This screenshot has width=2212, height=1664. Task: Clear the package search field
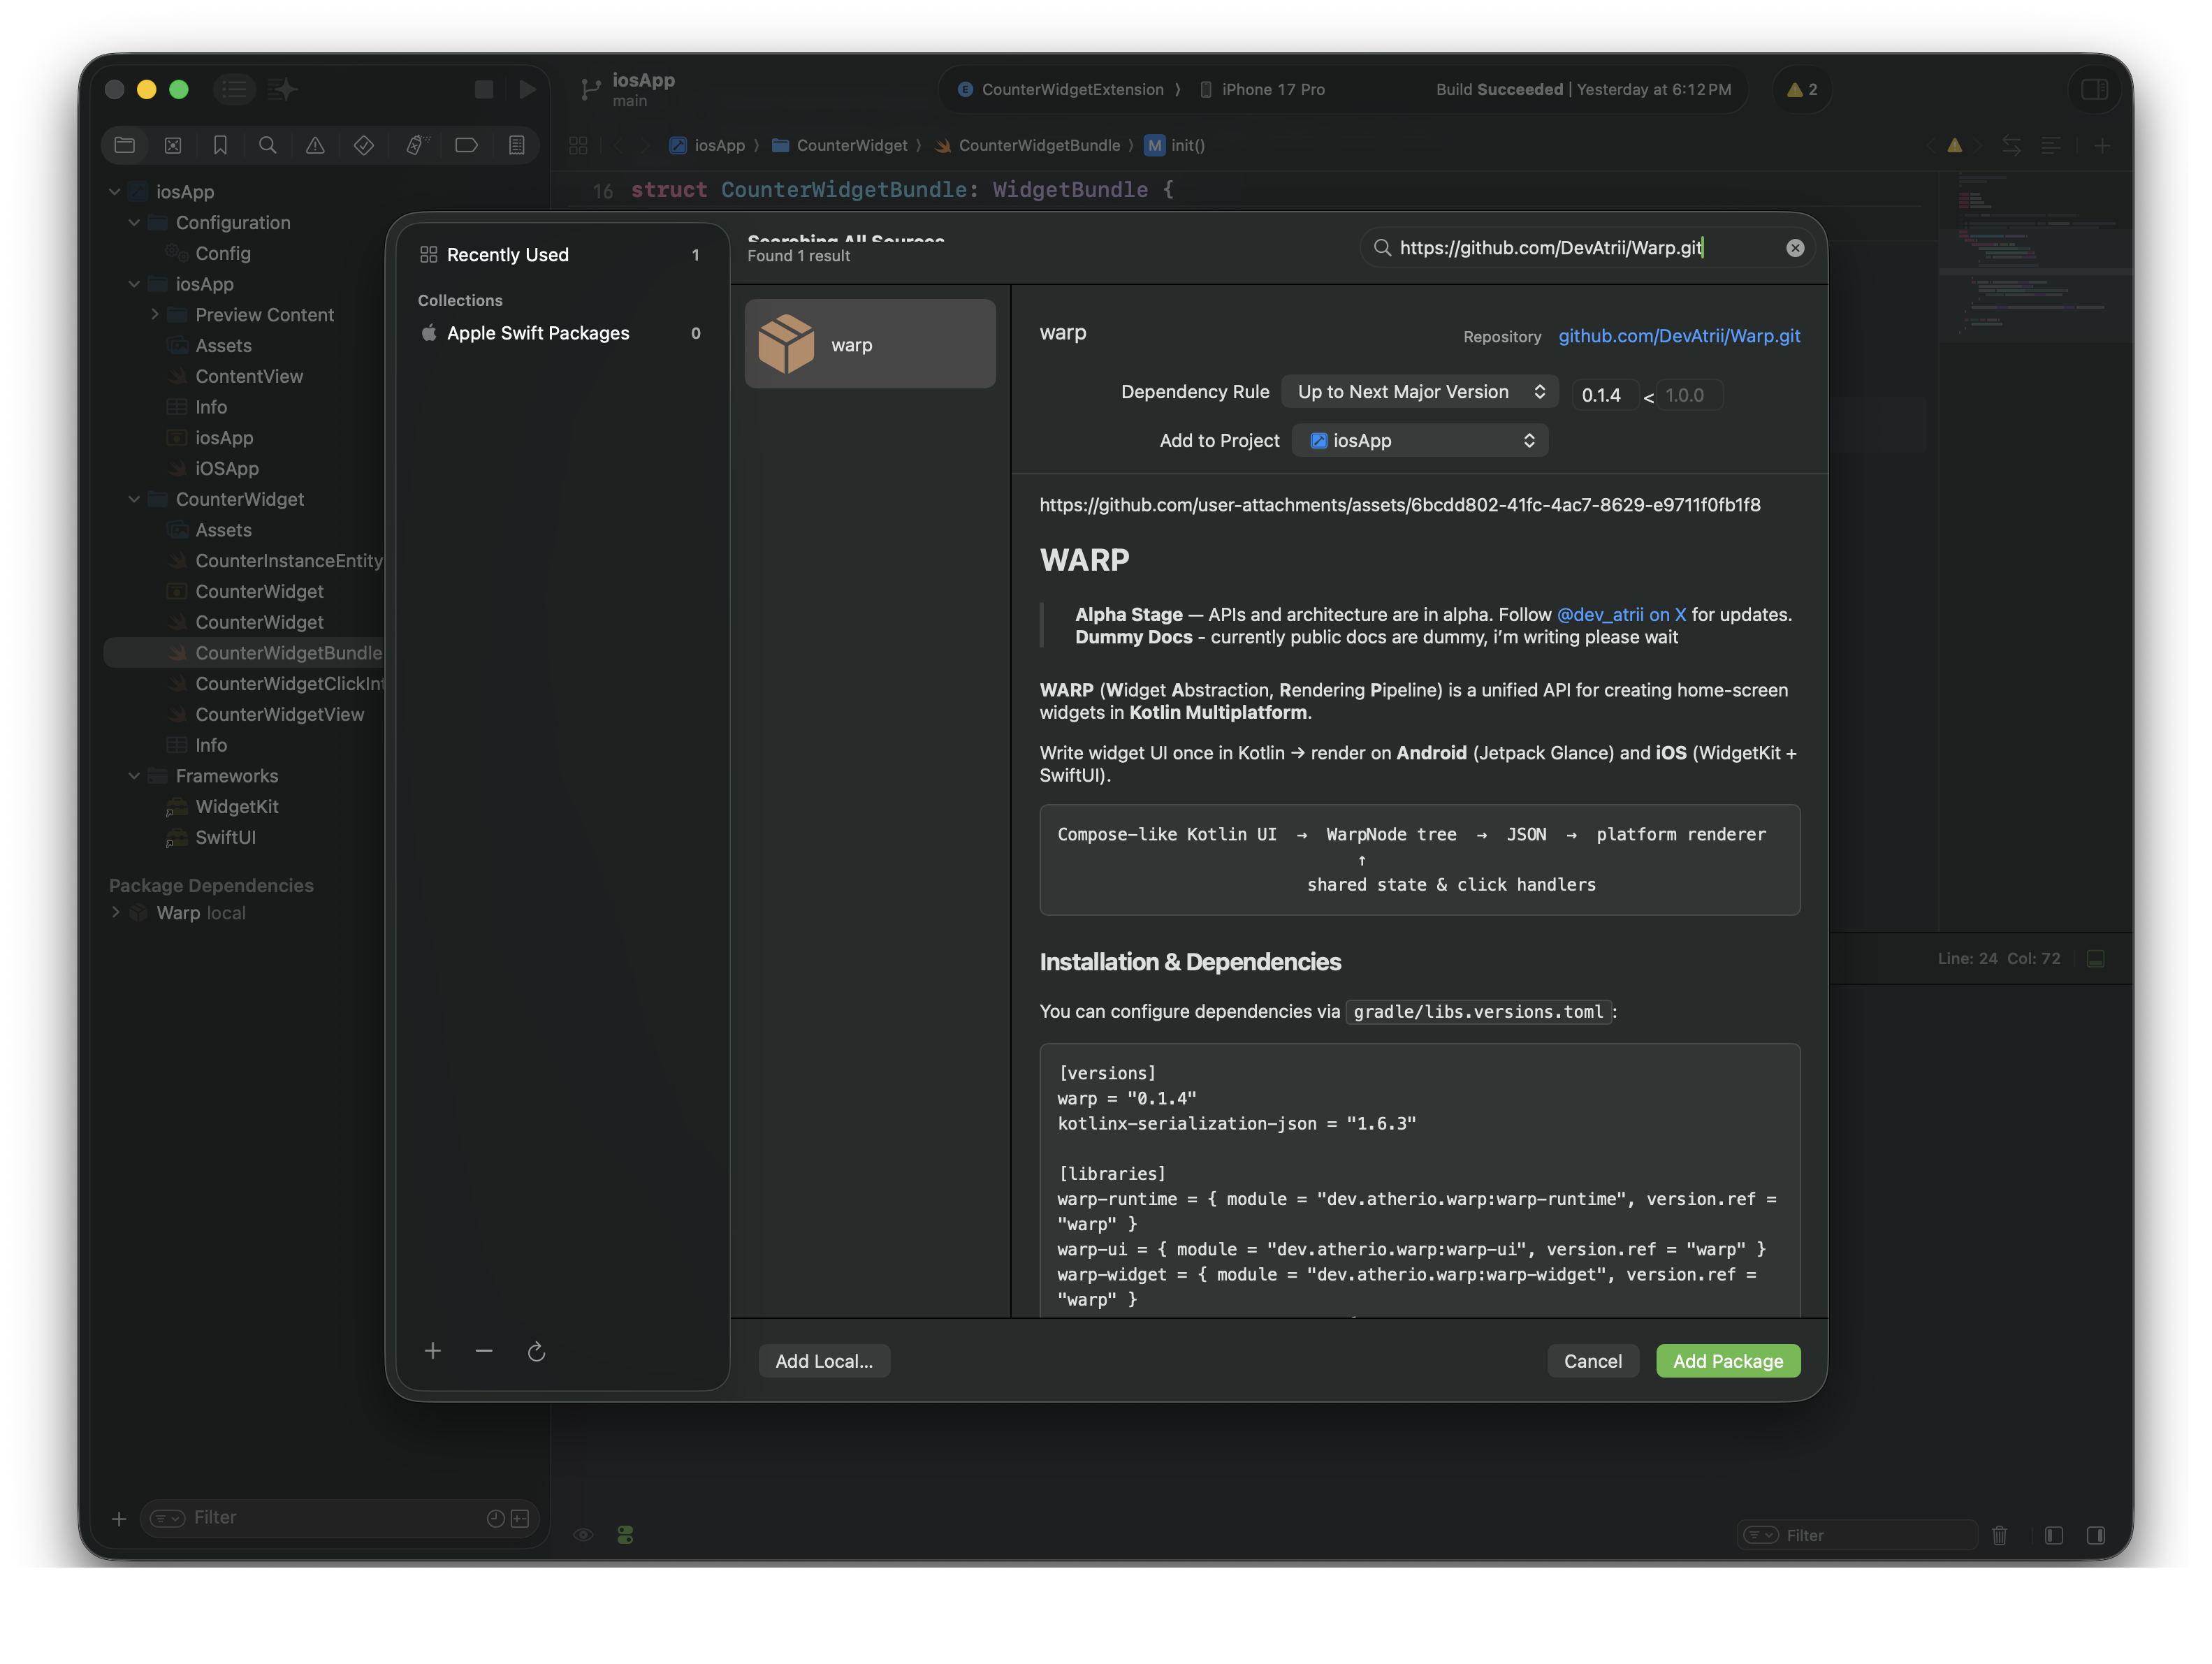pos(1795,248)
